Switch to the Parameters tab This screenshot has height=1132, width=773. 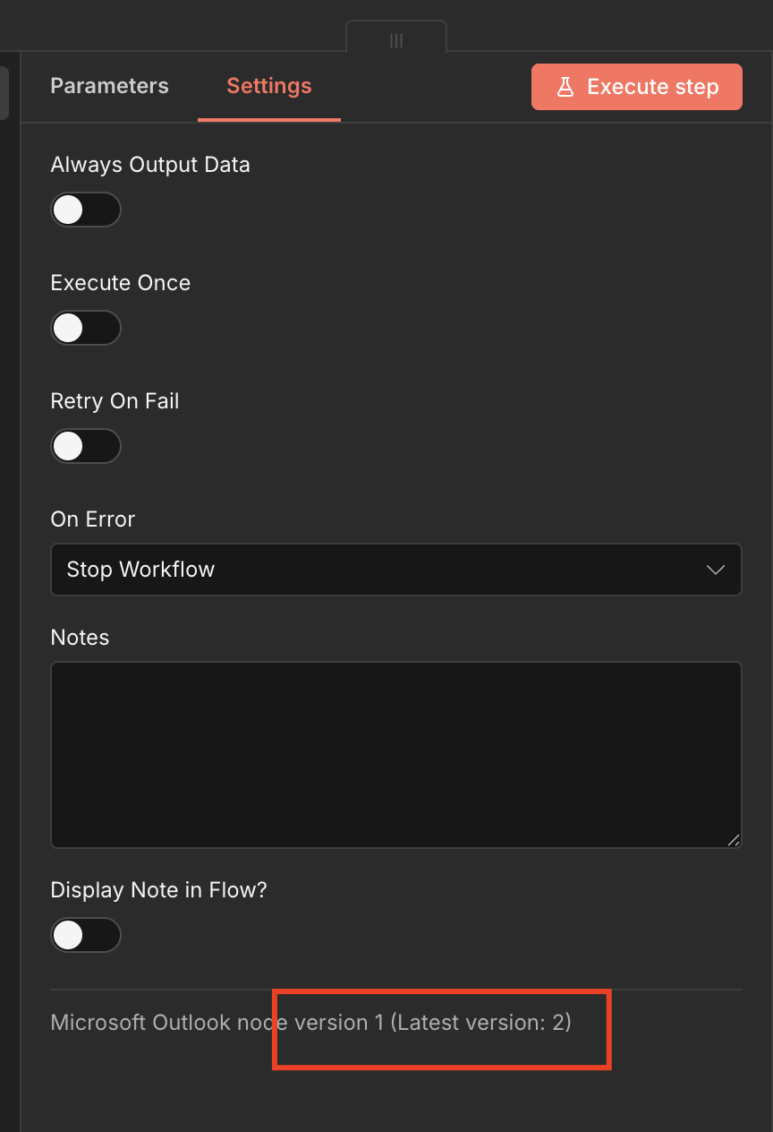pos(109,86)
